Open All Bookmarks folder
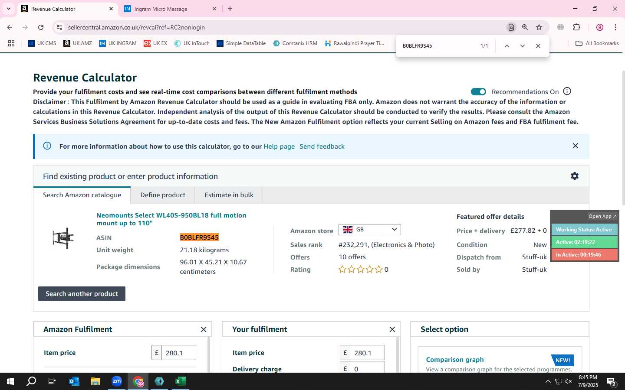 pos(597,43)
